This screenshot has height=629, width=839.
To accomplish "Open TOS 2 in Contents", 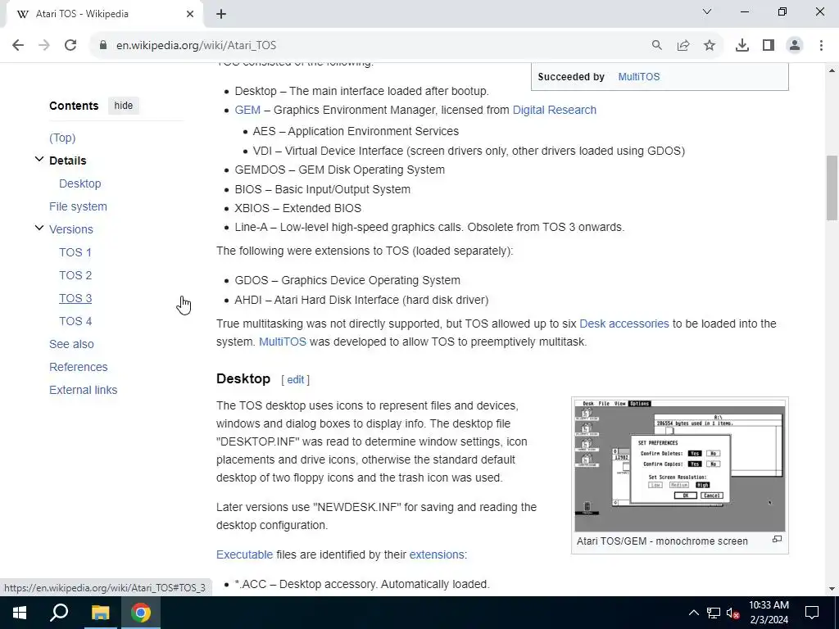I will point(75,275).
